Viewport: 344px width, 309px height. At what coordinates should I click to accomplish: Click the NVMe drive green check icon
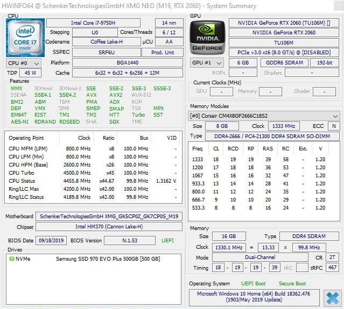pos(12,258)
